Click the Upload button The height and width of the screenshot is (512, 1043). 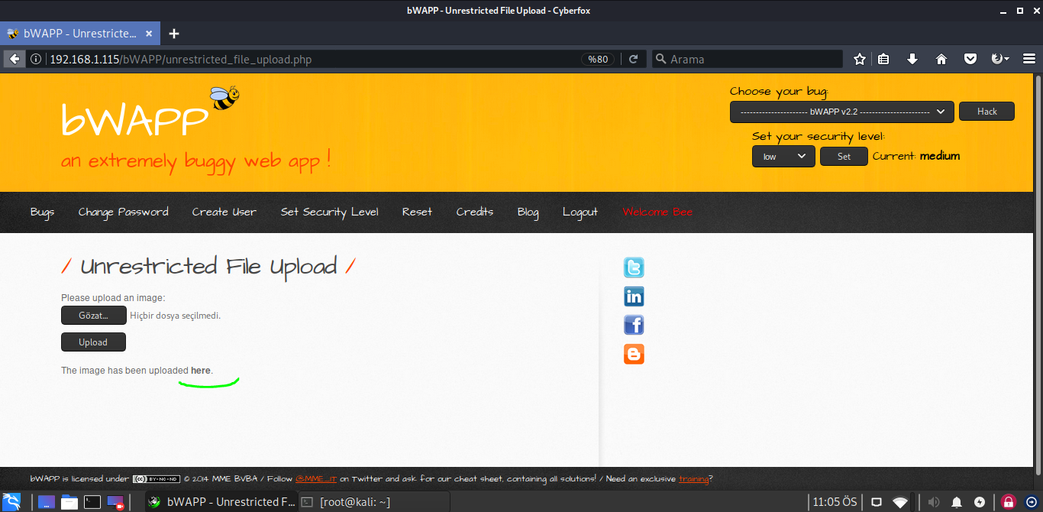pyautogui.click(x=93, y=342)
